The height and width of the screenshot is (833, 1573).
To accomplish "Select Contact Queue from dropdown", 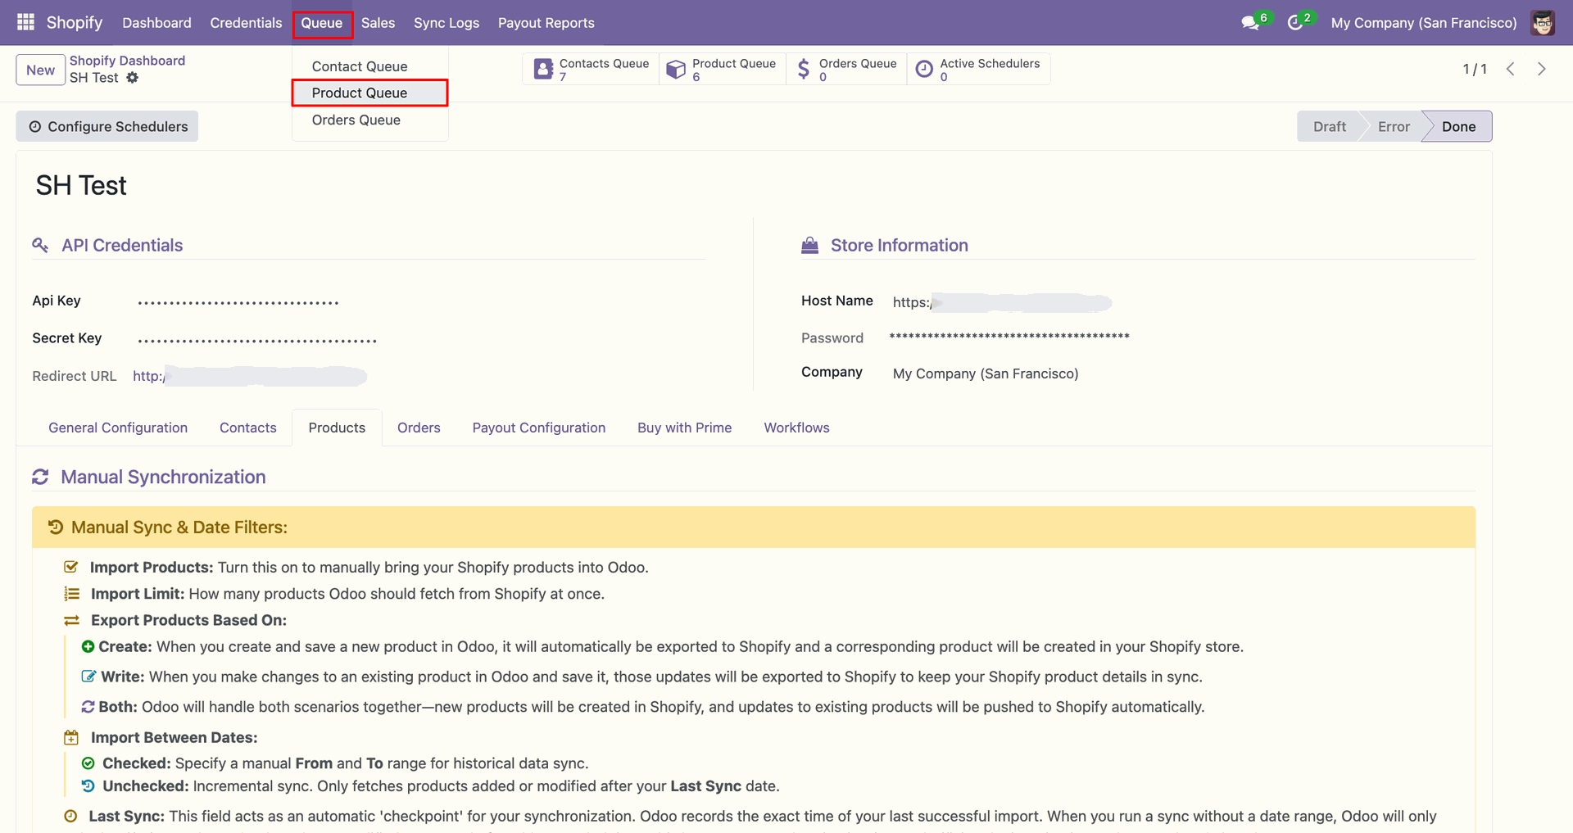I will (x=369, y=66).
